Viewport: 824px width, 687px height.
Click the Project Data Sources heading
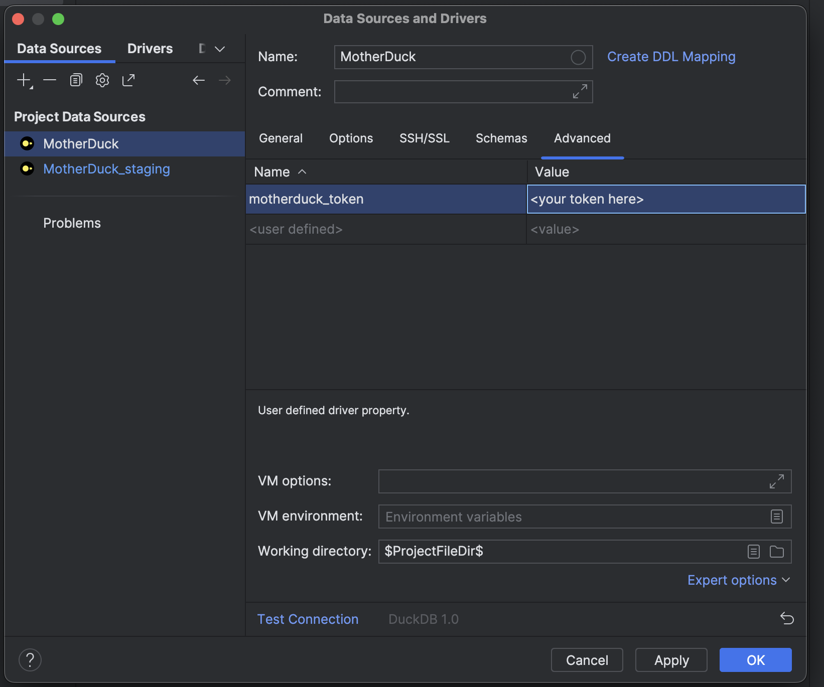[80, 117]
